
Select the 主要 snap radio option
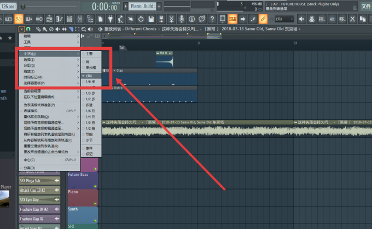91,54
